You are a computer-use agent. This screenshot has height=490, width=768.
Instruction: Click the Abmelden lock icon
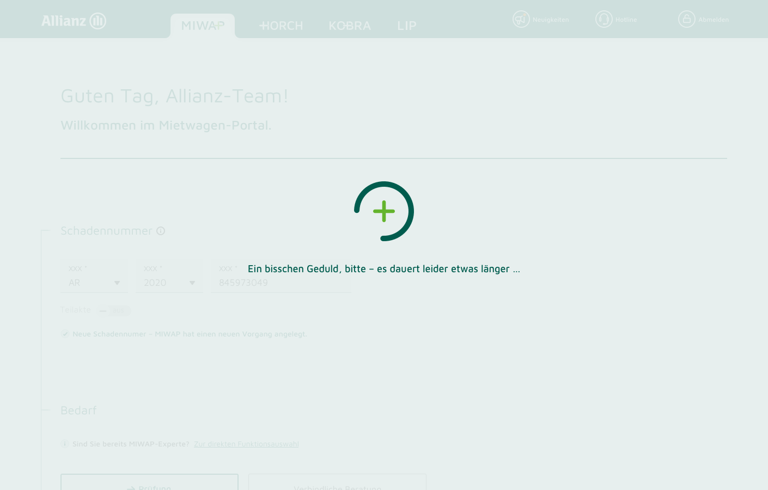686,20
